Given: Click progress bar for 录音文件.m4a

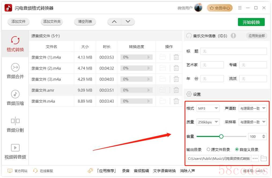Looking at the screenshot, I should click(137, 101).
